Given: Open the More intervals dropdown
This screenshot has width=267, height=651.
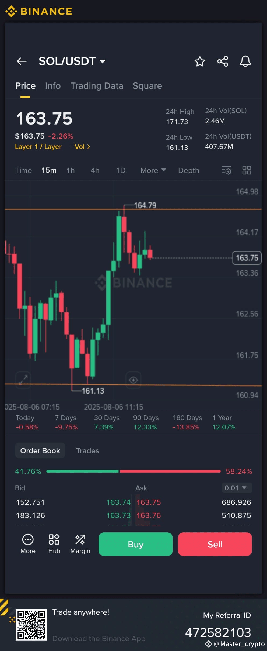Looking at the screenshot, I should click(153, 170).
